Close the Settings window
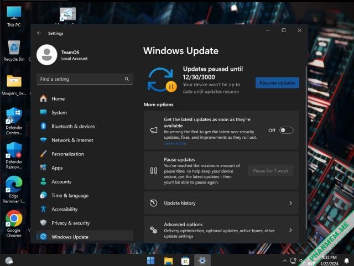Screen dimensions: 354x266 click(x=300, y=30)
